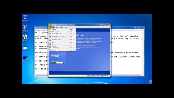Click the shared folders status icon
The width and height of the screenshot is (174, 98).
point(96,76)
